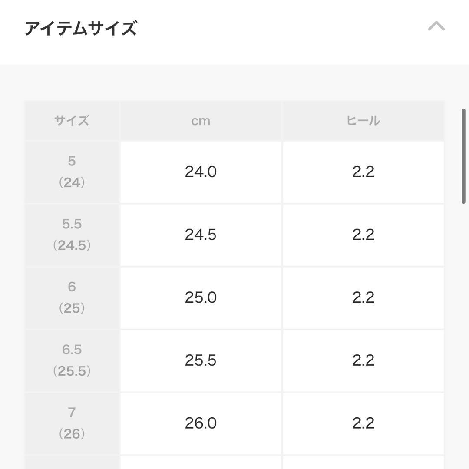Click the 26.0 cm measurement cell

tap(201, 423)
